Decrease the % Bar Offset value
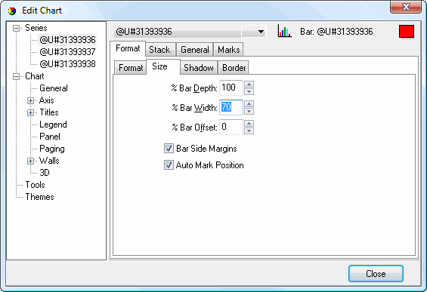This screenshot has width=427, height=292. point(249,131)
